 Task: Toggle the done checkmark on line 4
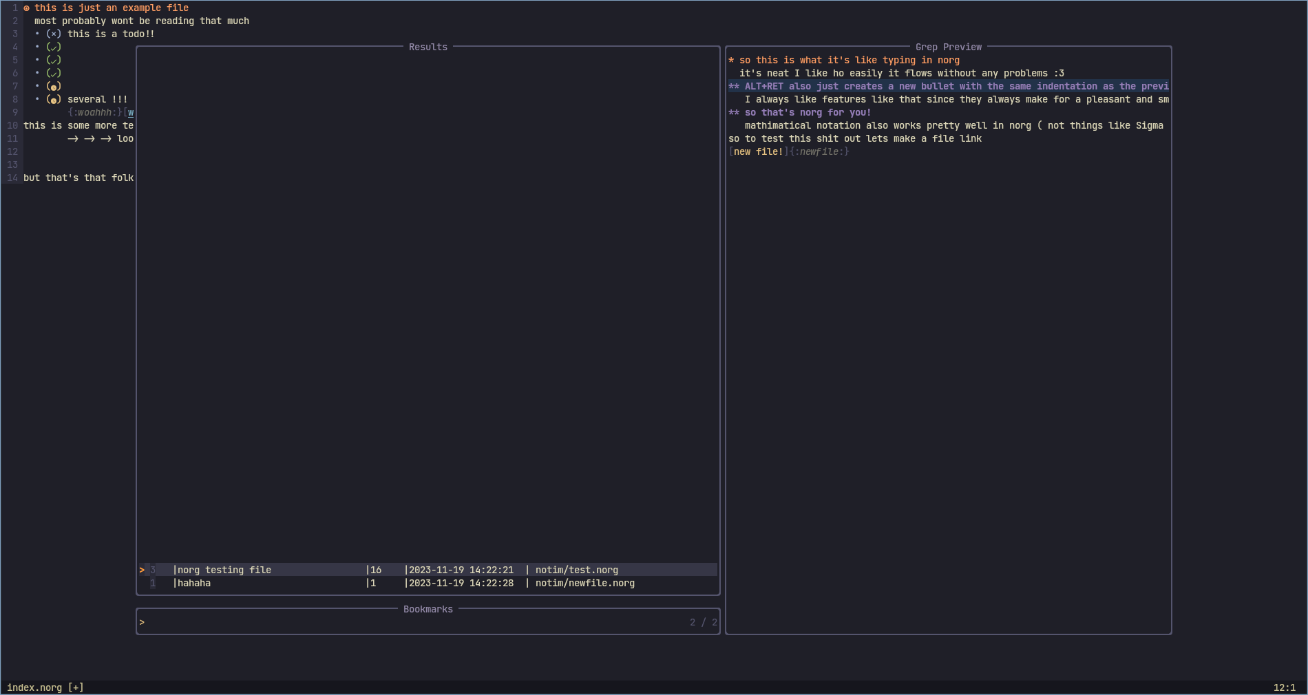(x=54, y=47)
